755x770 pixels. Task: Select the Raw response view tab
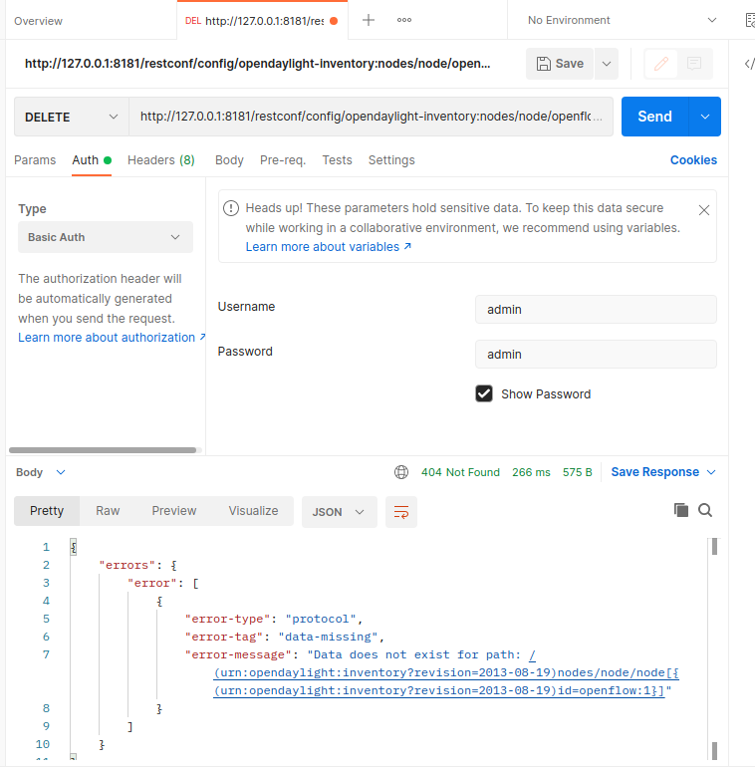[x=108, y=511]
